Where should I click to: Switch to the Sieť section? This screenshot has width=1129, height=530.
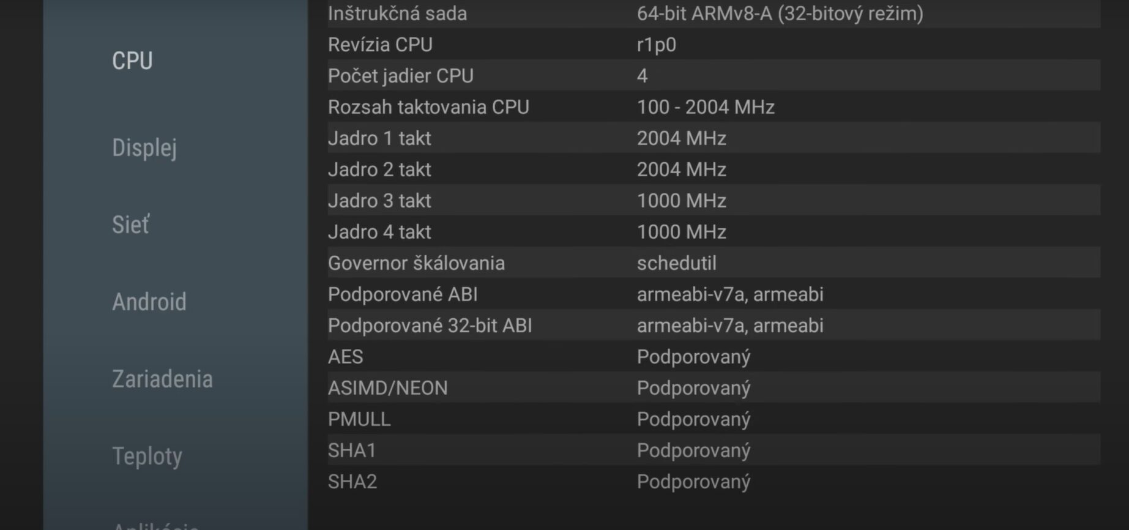(130, 225)
